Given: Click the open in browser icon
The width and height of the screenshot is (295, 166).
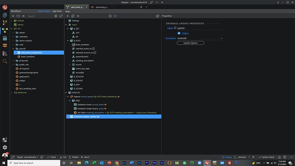Looking at the screenshot, I should (x=158, y=16).
